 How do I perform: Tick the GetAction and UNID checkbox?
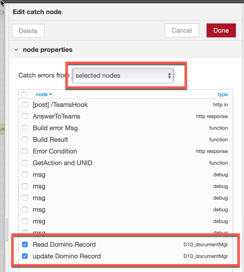click(25, 163)
